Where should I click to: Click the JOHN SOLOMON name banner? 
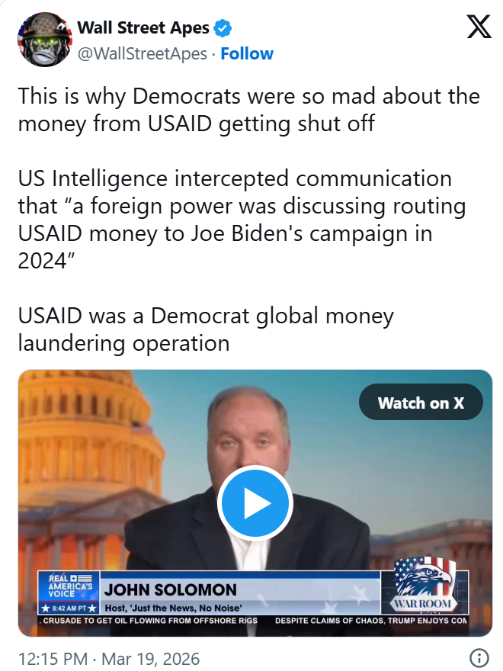[171, 589]
